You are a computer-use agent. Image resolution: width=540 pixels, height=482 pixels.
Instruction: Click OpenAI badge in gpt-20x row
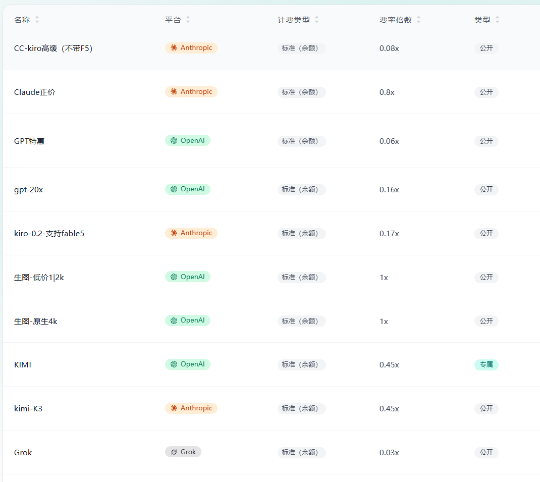coord(188,189)
